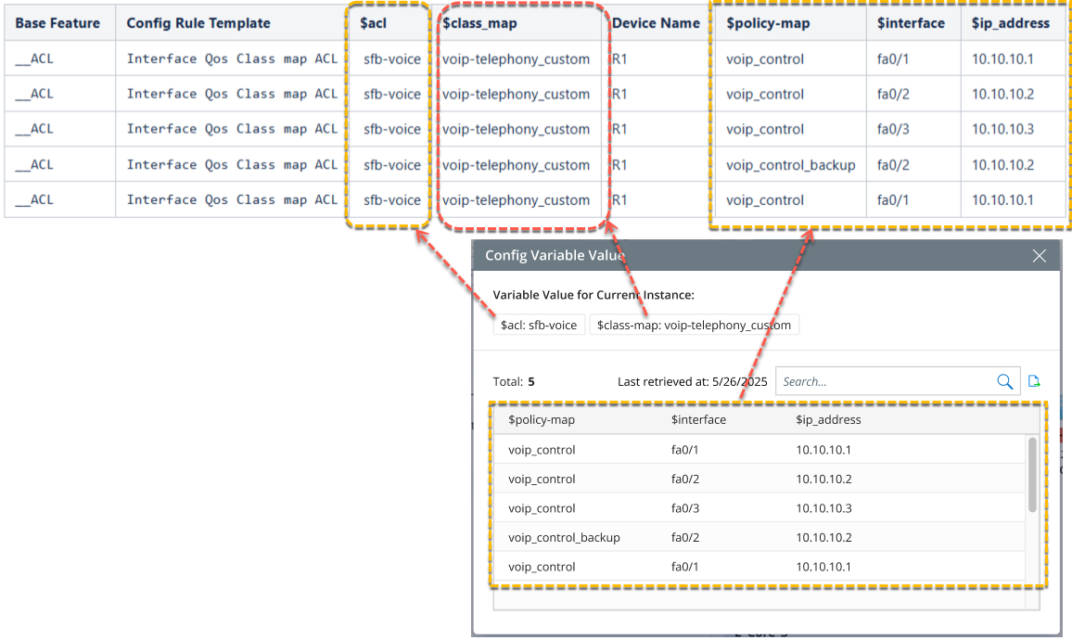Click the export icon beside search field

point(1034,381)
